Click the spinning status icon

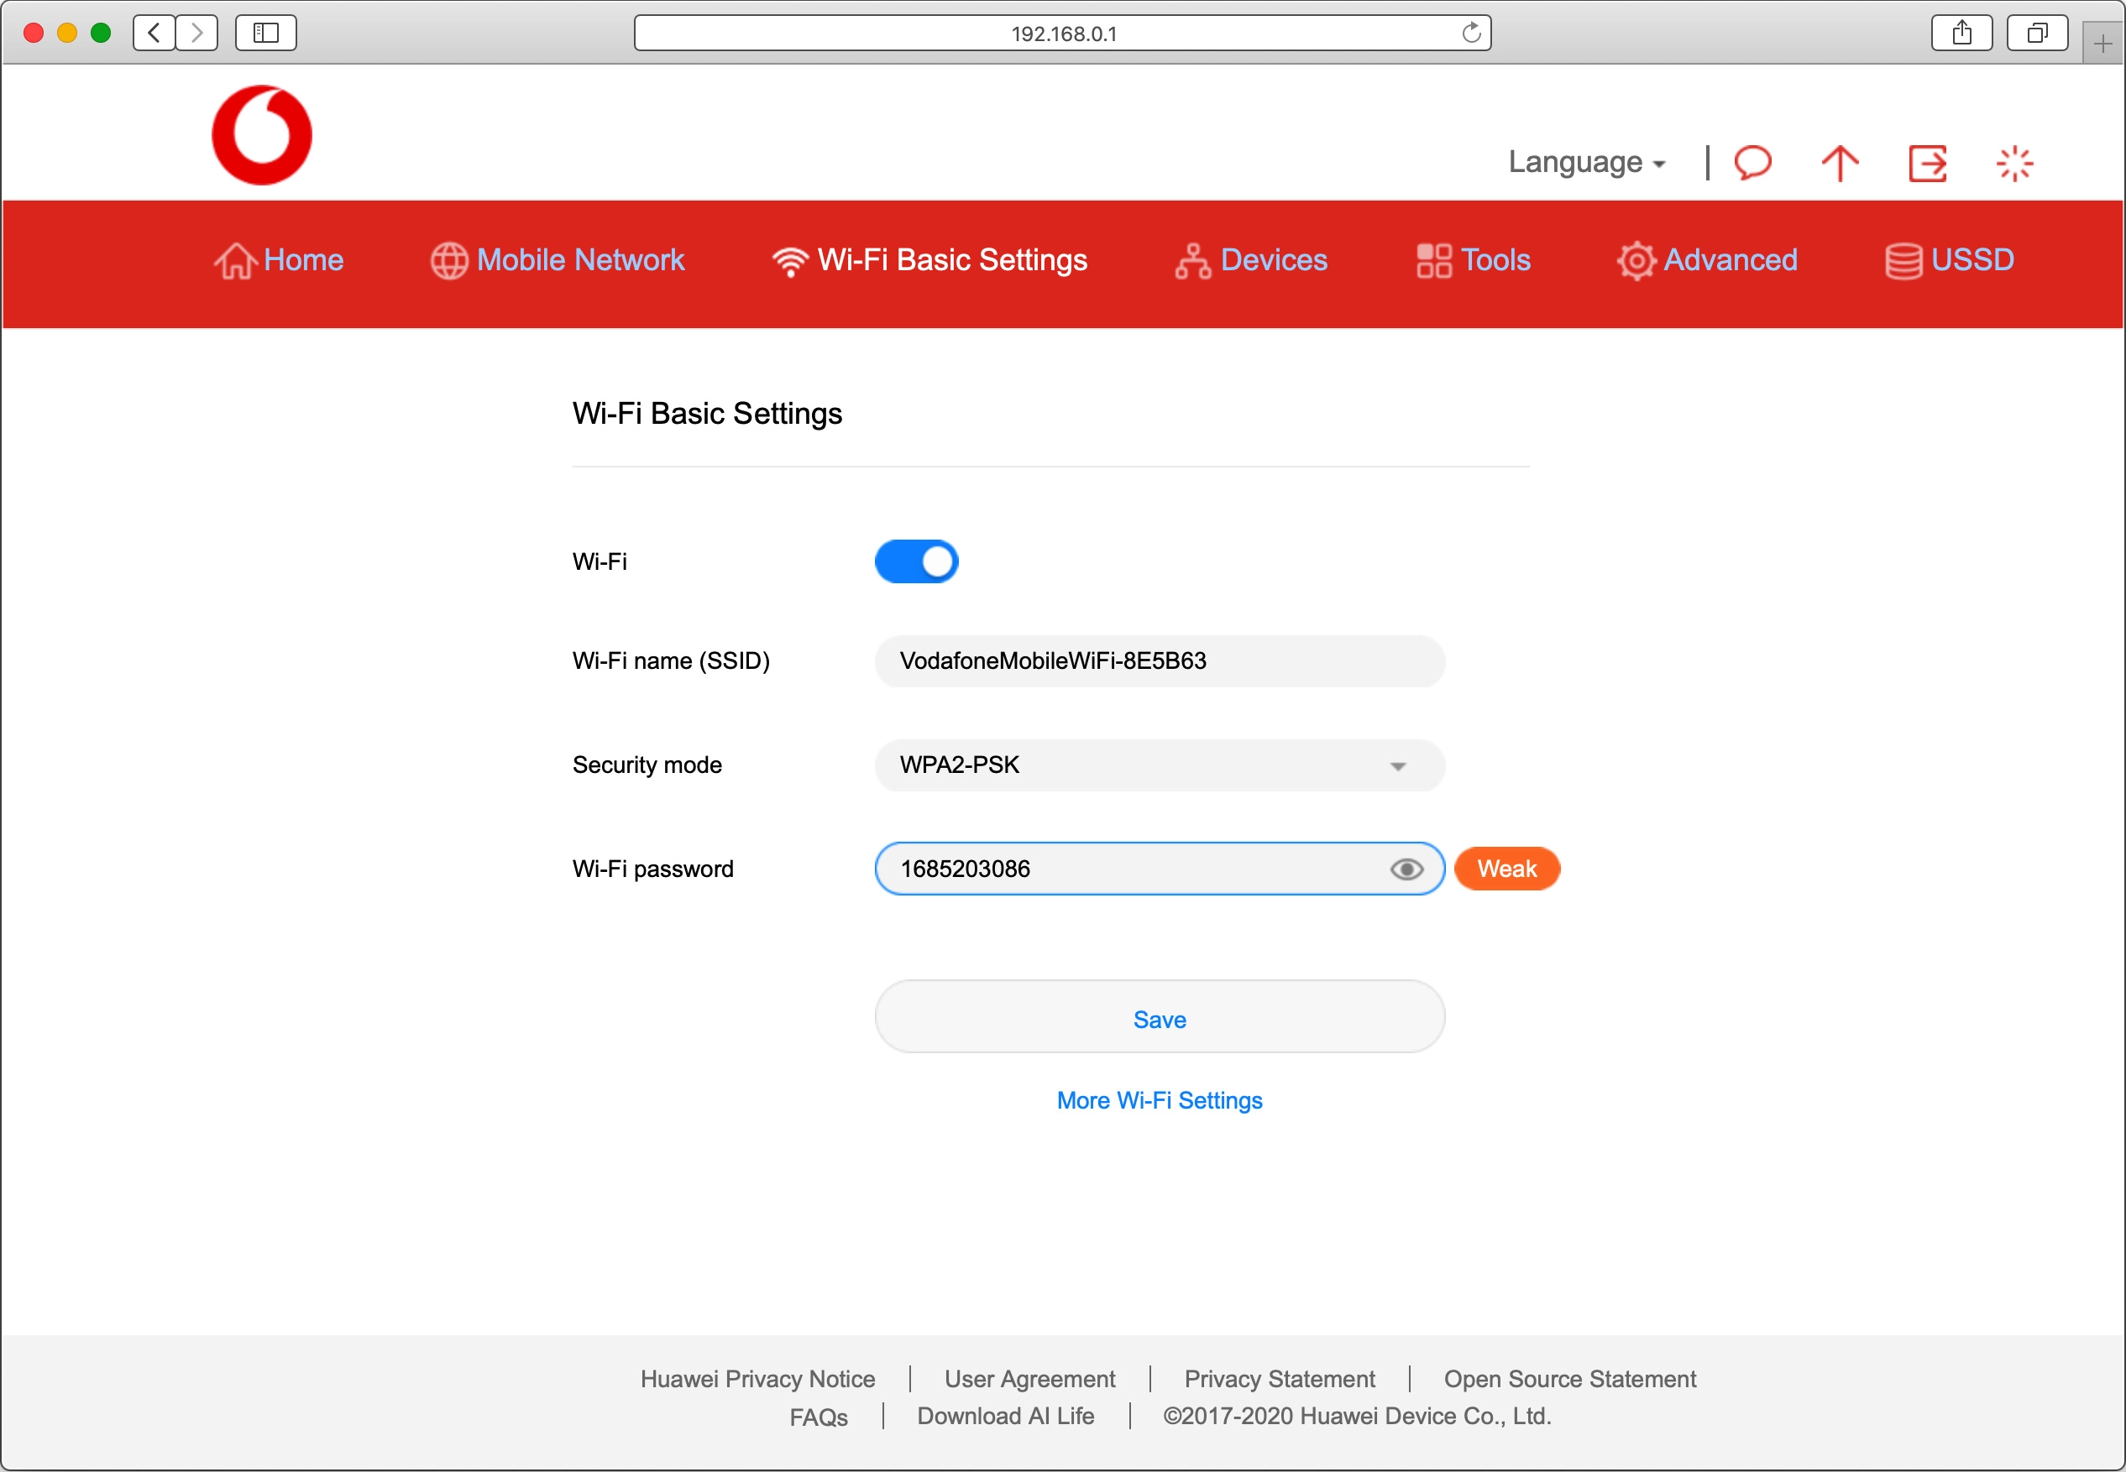2013,164
